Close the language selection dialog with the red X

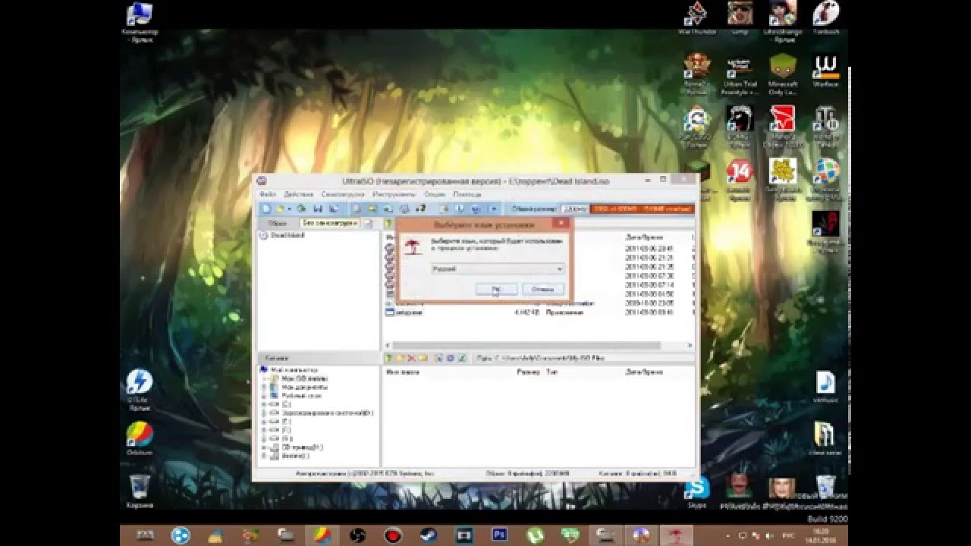click(561, 224)
